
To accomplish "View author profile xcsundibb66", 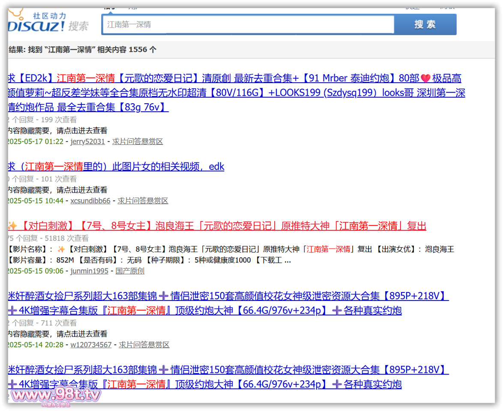I will [90, 200].
